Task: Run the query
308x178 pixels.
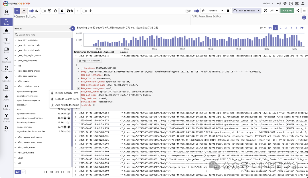Action: [x=287, y=11]
